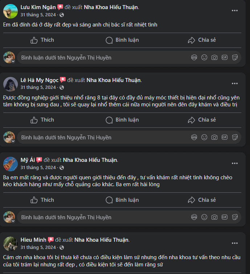Viewport: 250px width, 274px height.
Task: Open the options menu on Hieu Minh's post
Action: tap(235, 243)
